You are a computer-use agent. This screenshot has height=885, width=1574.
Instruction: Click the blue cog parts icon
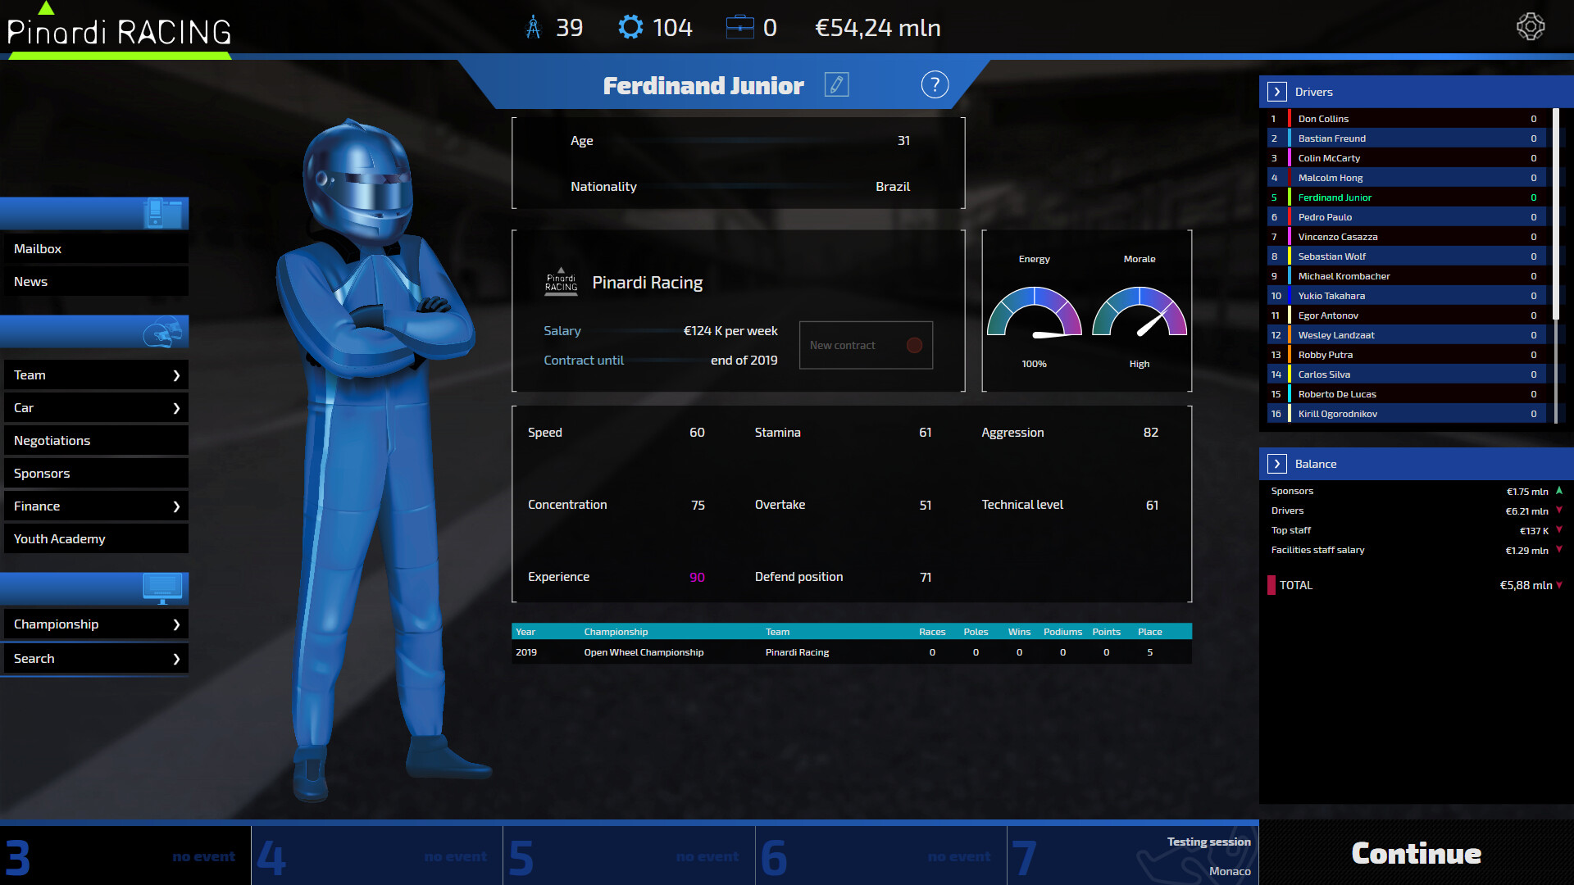pyautogui.click(x=630, y=28)
